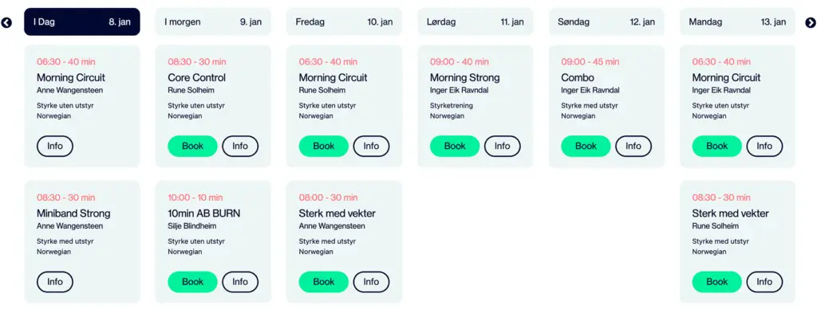Click the next days right arrow icon
This screenshot has height=313, width=817.
(x=811, y=22)
